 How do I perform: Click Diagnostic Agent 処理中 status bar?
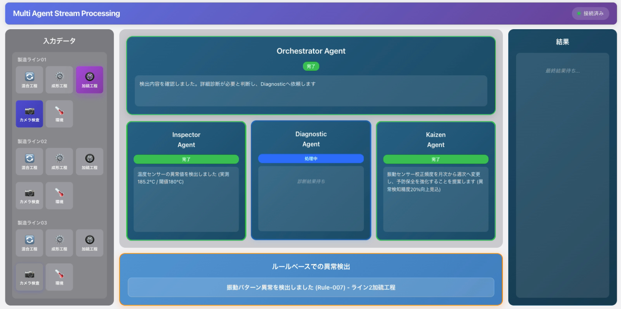pyautogui.click(x=311, y=158)
